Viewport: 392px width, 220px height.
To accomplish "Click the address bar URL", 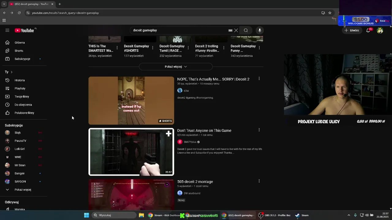I will (65, 13).
